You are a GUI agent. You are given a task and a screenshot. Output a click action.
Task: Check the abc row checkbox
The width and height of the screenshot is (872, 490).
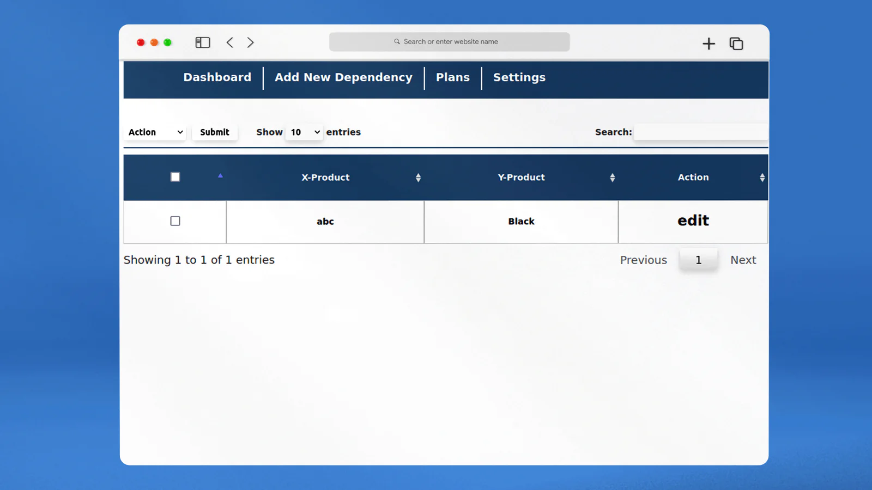coord(175,221)
